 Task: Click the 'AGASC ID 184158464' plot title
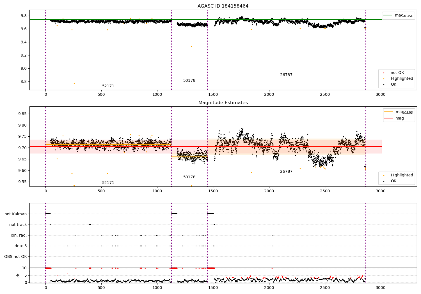click(x=223, y=6)
